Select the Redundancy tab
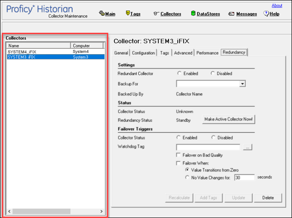The width and height of the screenshot is (292, 218). 234,52
